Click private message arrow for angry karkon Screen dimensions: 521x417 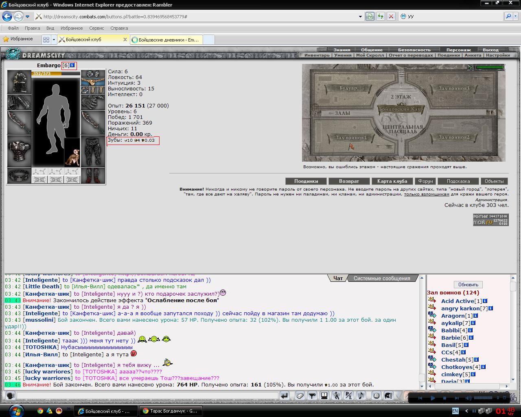pos(432,308)
